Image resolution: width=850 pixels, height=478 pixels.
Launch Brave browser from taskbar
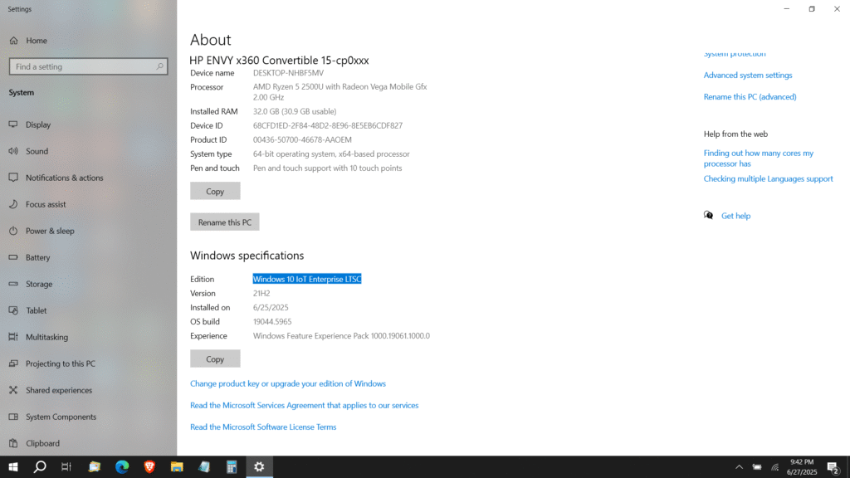[x=149, y=466]
